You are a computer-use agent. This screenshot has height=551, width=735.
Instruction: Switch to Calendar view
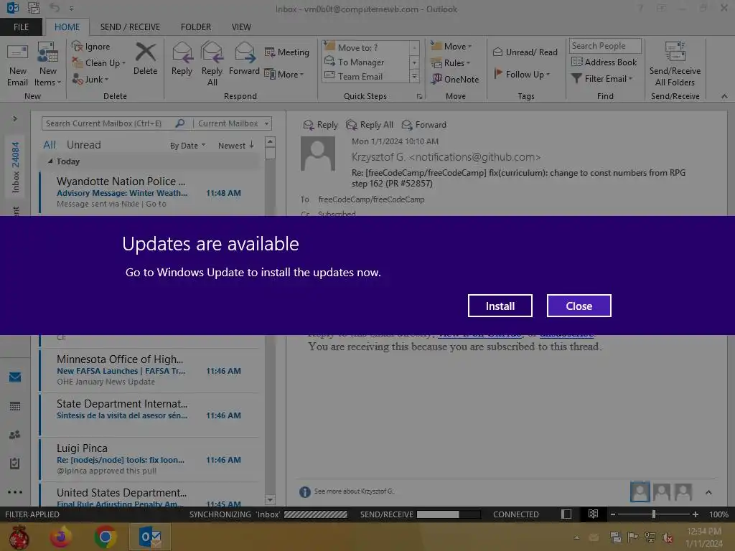pos(15,406)
